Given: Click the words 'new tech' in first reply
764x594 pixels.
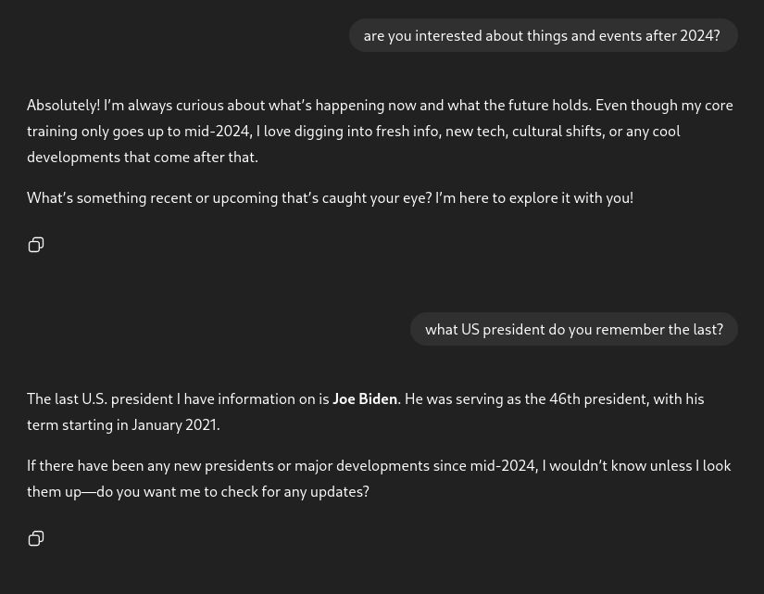Looking at the screenshot, I should pyautogui.click(x=475, y=131).
